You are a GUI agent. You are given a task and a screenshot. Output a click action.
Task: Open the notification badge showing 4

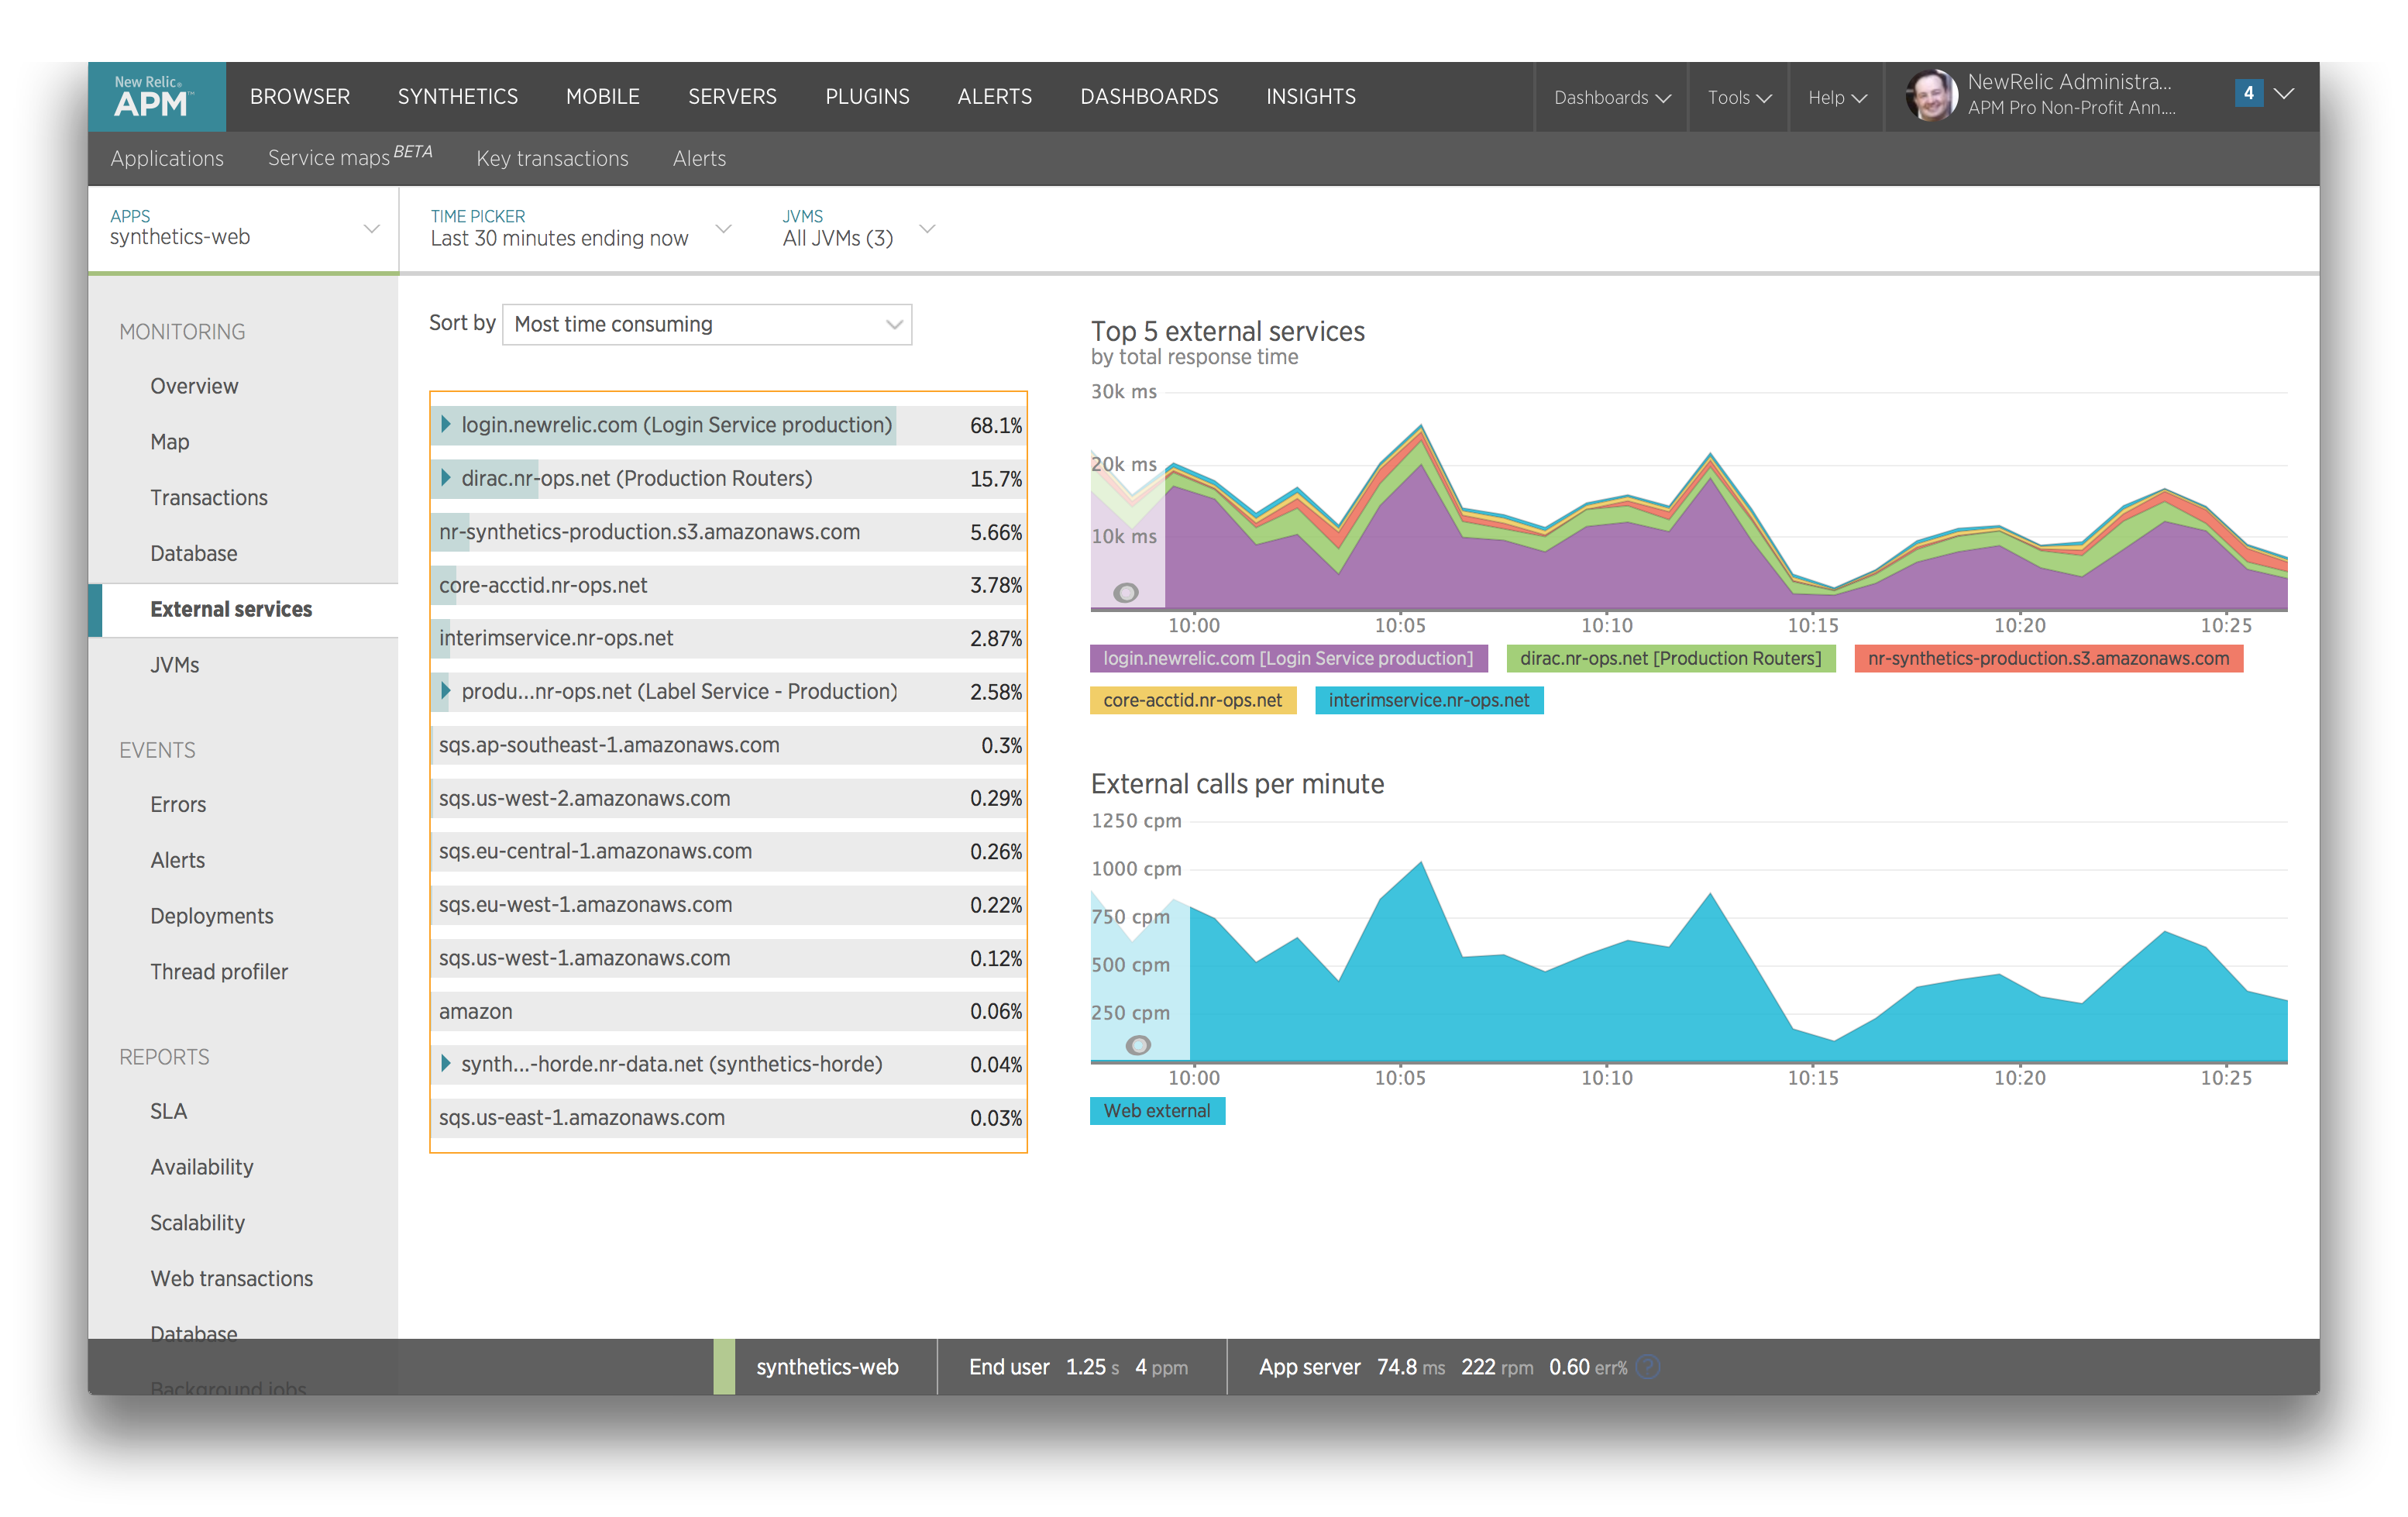point(2248,93)
